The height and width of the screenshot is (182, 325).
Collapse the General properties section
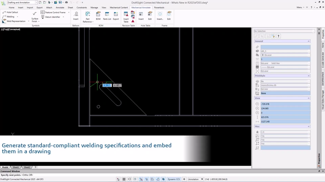(308, 41)
